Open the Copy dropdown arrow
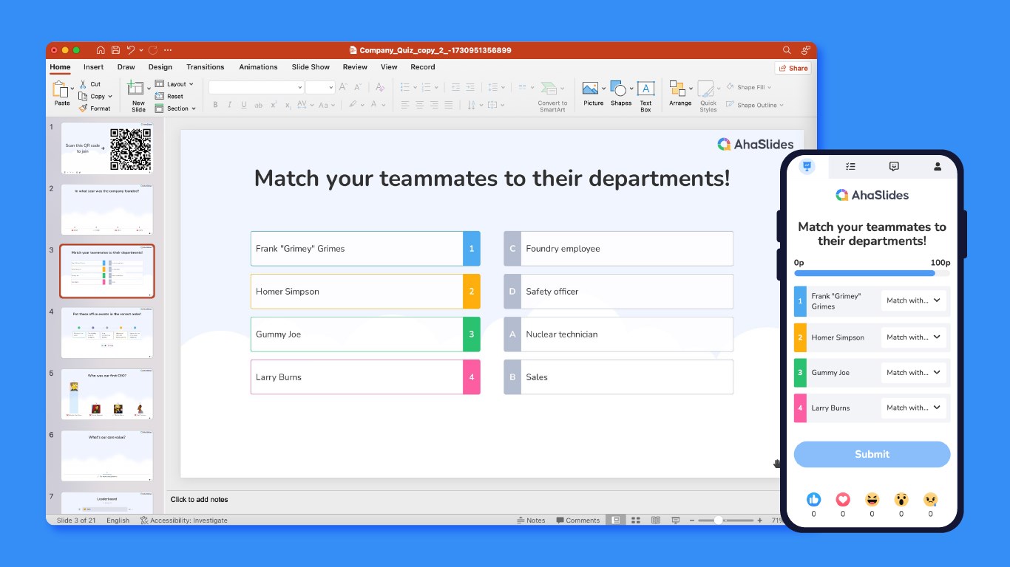 point(110,97)
